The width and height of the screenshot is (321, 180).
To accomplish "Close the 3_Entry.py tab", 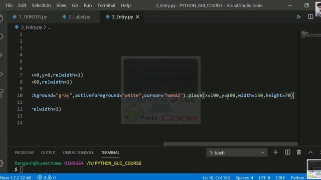I will 137,17.
